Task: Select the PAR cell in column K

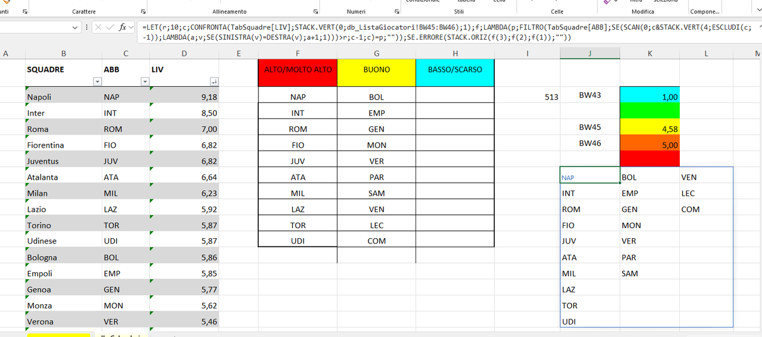Action: [x=649, y=255]
